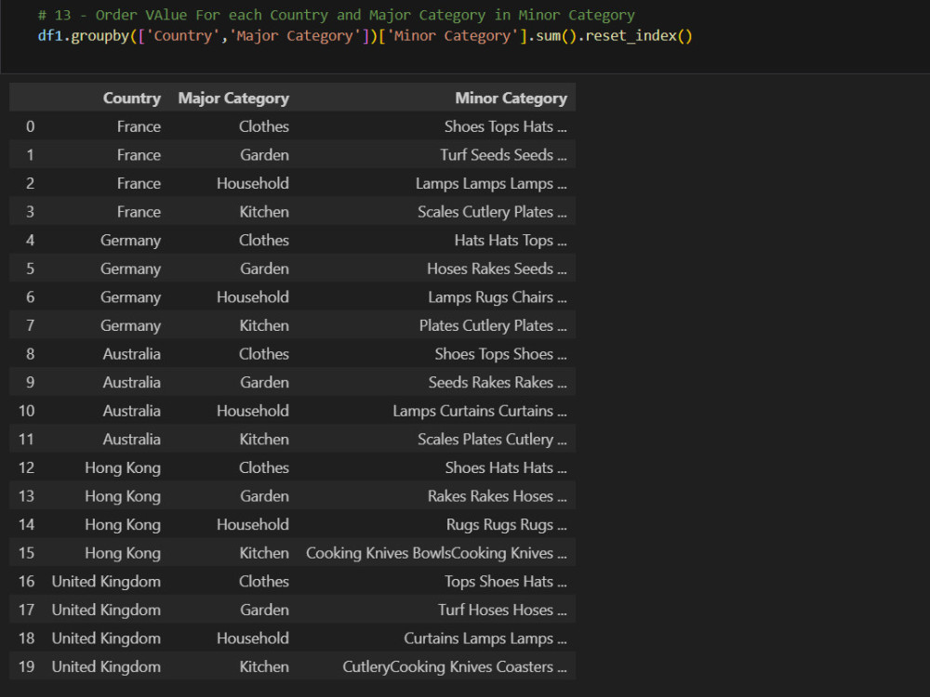
Task: Click 'Household' in row 6
Action: [253, 297]
